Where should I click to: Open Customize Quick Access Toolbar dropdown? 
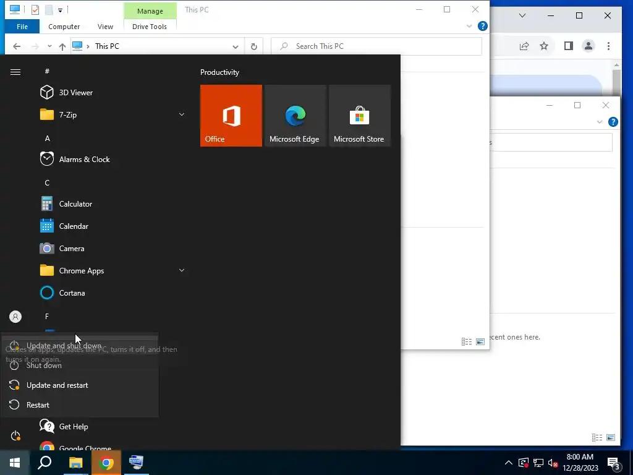(x=60, y=10)
